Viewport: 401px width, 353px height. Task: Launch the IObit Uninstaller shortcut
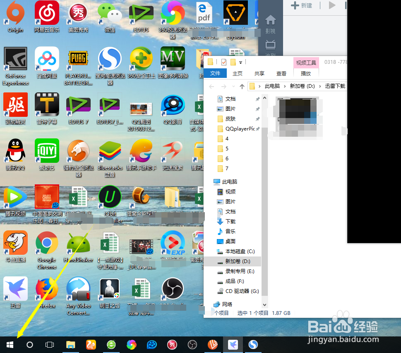point(110,204)
